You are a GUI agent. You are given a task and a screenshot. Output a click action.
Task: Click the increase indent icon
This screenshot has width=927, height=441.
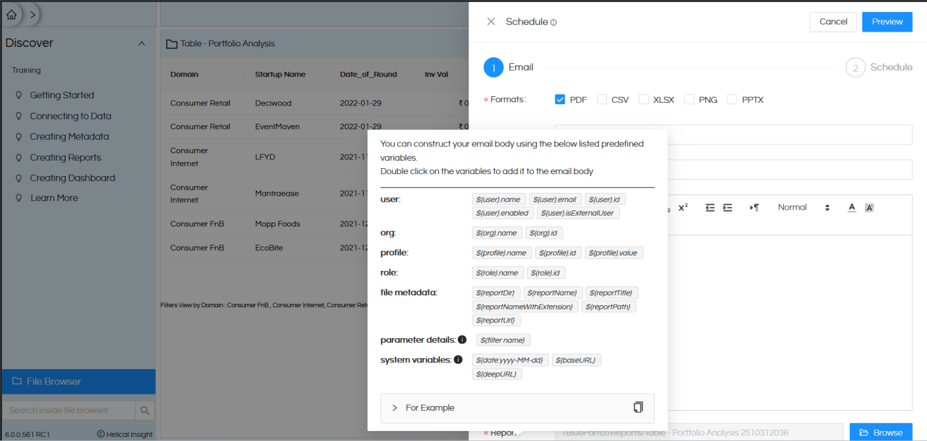click(x=727, y=208)
